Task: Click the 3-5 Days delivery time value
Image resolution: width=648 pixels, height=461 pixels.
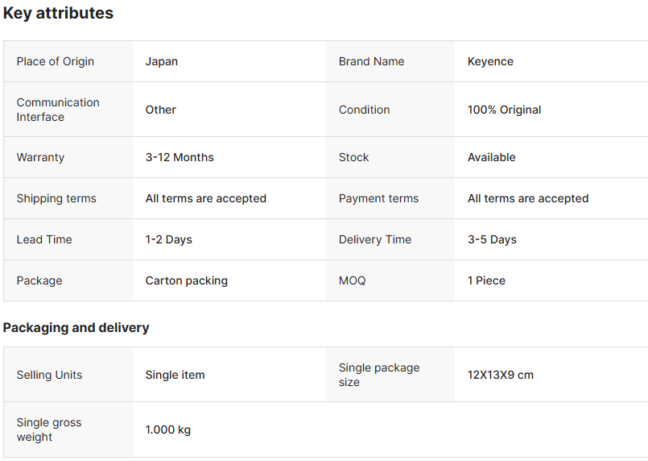Action: (492, 239)
